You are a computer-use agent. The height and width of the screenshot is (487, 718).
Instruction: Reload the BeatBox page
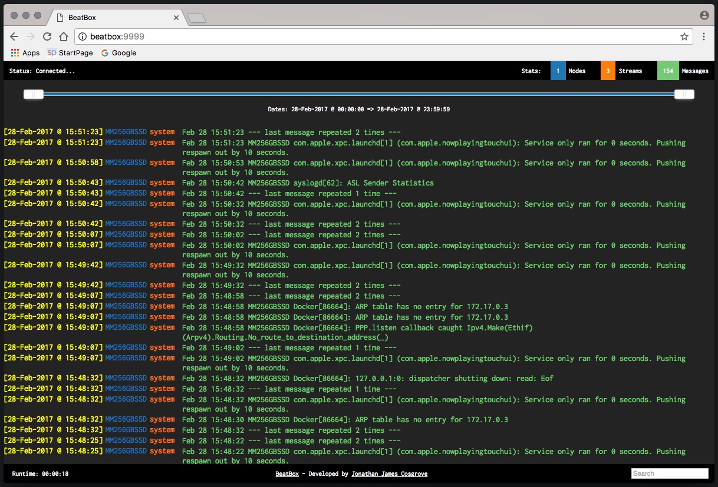[47, 37]
